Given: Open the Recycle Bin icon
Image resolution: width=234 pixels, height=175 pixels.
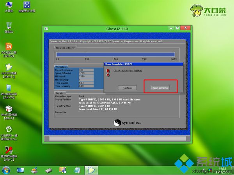Looking at the screenshot, I should tap(9, 28).
